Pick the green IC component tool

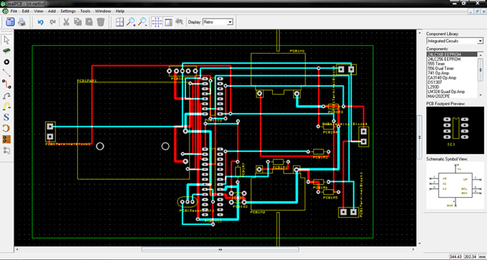pos(6,51)
